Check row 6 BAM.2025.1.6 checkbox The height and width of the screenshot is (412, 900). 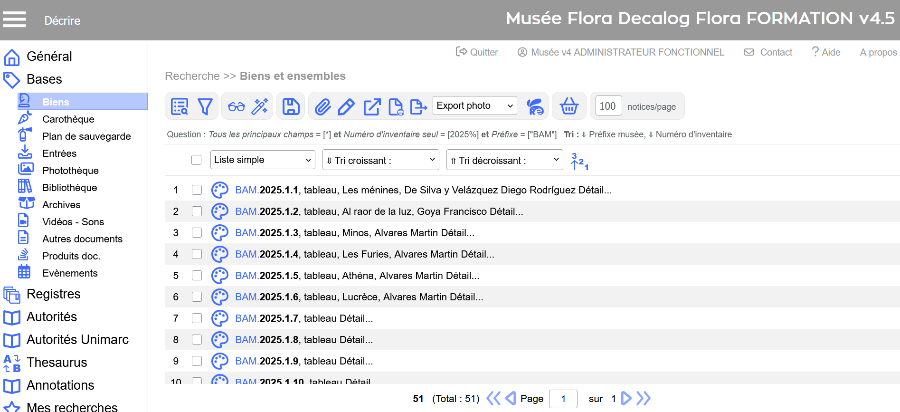click(x=197, y=297)
